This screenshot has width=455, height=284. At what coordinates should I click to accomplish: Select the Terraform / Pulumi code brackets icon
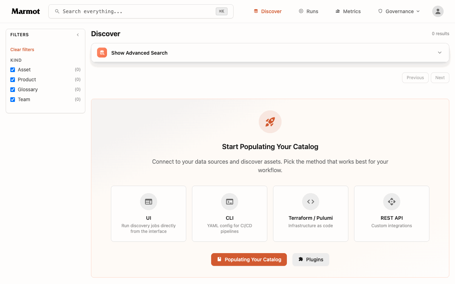pyautogui.click(x=311, y=202)
